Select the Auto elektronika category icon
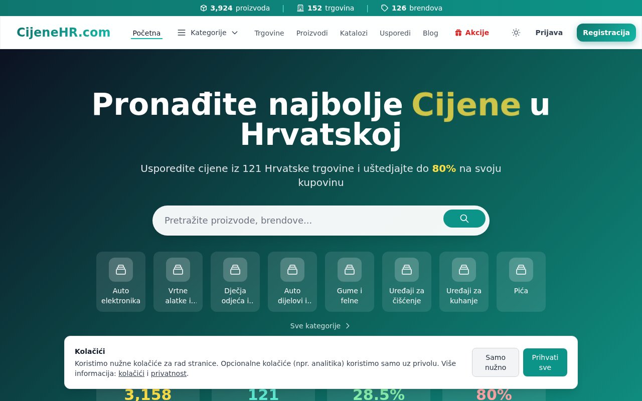Screen dimensions: 642x401 point(120,270)
